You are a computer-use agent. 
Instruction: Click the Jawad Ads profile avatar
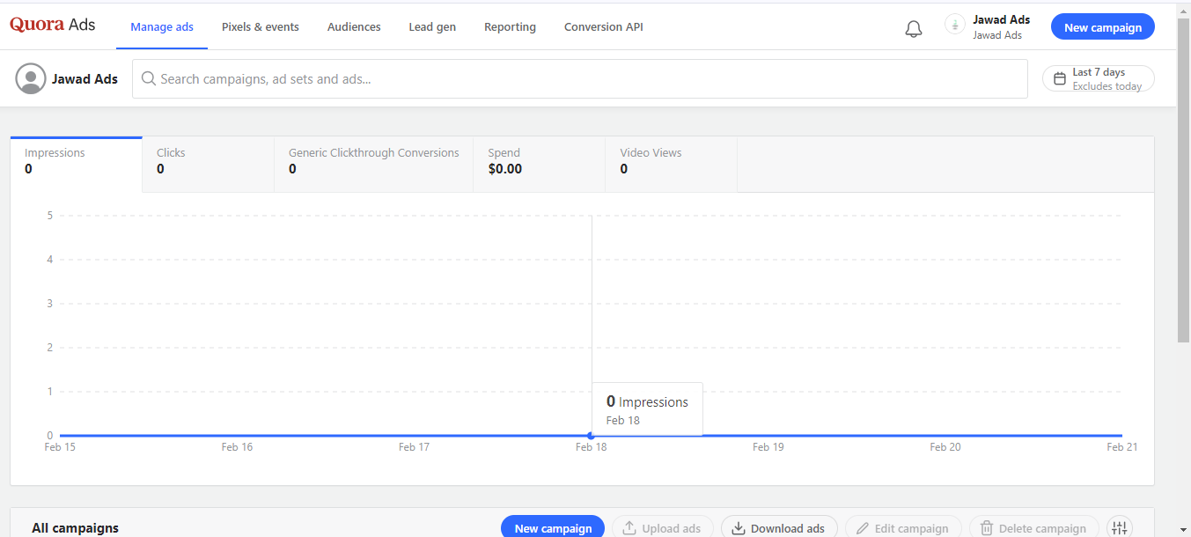31,78
